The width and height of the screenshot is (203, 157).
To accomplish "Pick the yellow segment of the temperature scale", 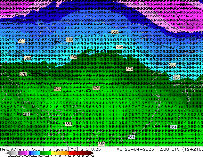I will (52, 153).
